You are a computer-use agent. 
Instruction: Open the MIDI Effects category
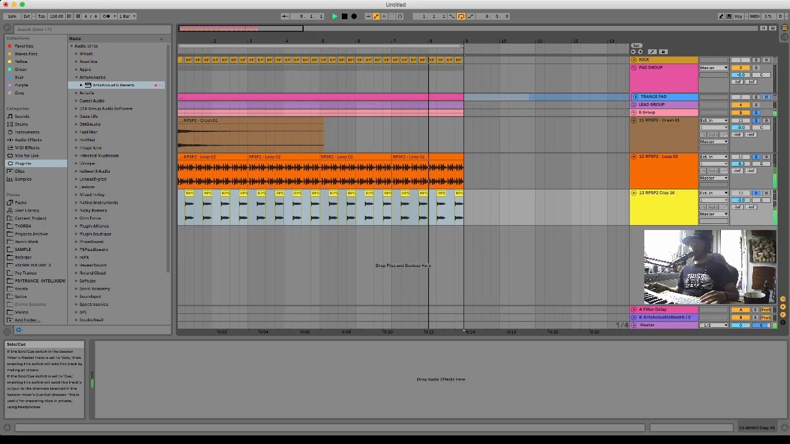click(27, 147)
